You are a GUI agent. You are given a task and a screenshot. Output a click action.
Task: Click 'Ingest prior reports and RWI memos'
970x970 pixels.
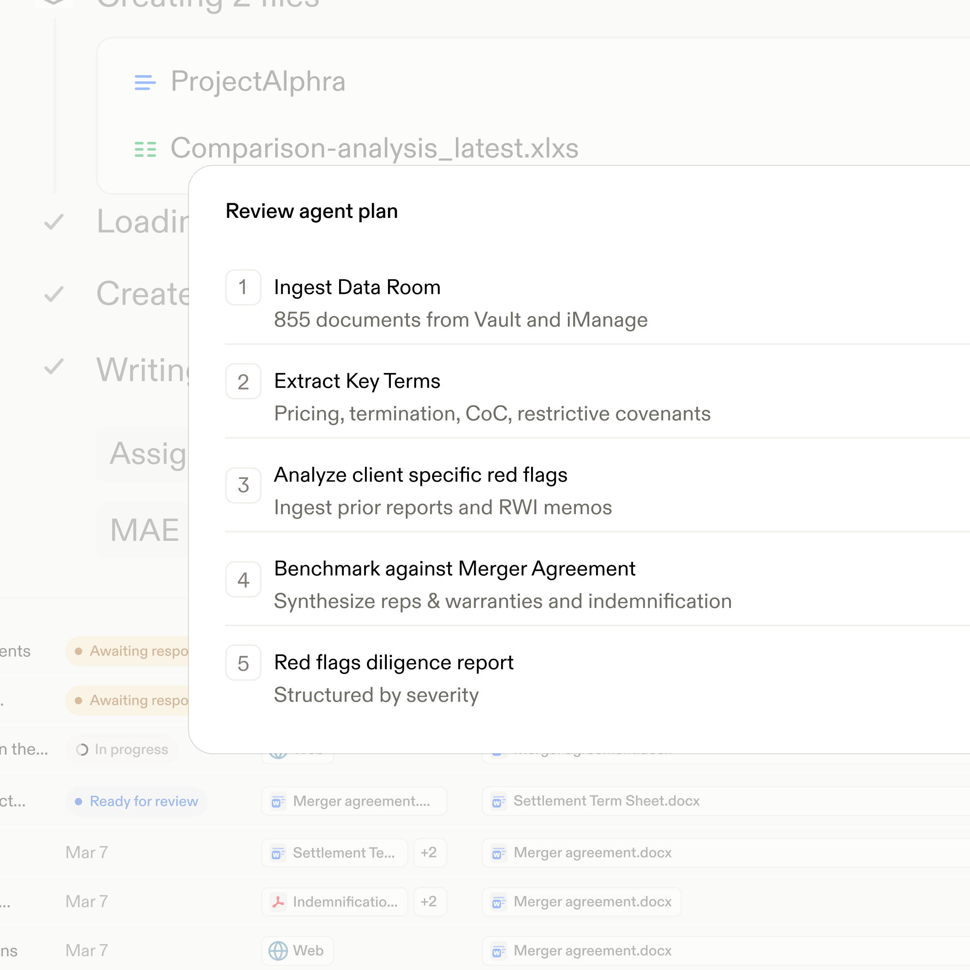443,508
